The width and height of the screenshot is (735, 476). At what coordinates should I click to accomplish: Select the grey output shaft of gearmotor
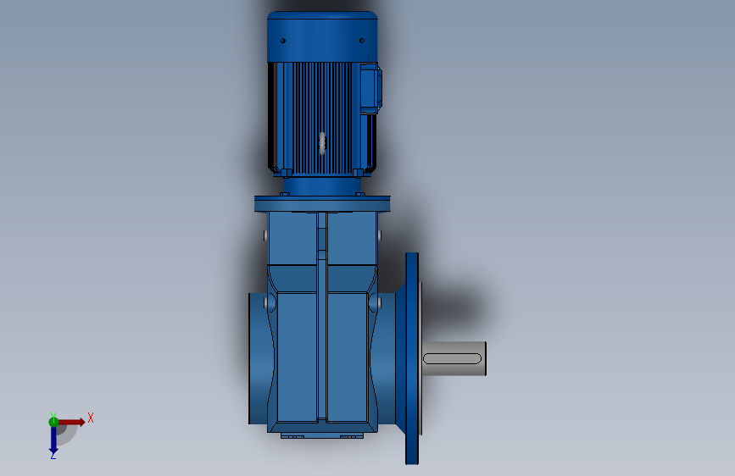pos(454,358)
